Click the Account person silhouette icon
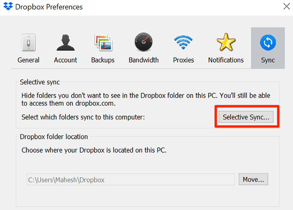The height and width of the screenshot is (210, 293). tap(65, 43)
